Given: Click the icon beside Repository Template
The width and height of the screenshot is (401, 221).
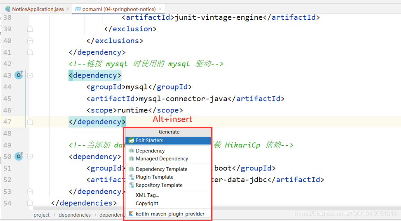Looking at the screenshot, I should pos(131,185).
